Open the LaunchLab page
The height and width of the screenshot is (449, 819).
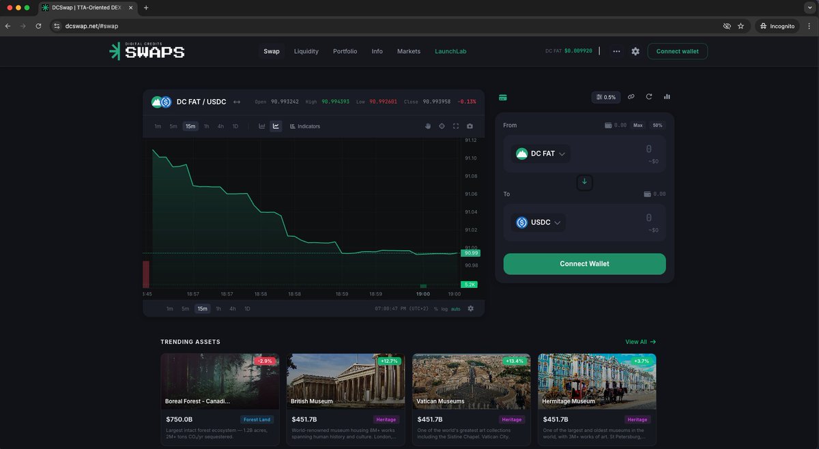click(450, 51)
